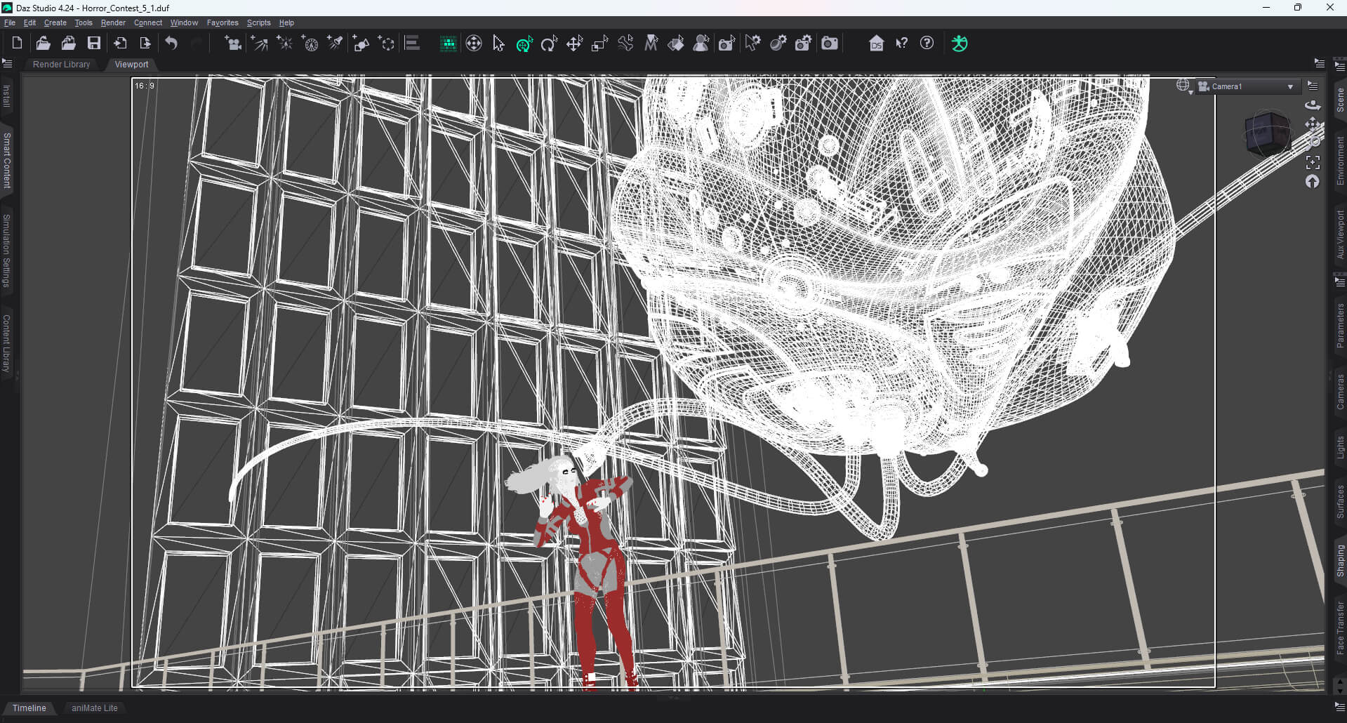
Task: Expand the Surfaces side panel
Action: (x=1340, y=501)
